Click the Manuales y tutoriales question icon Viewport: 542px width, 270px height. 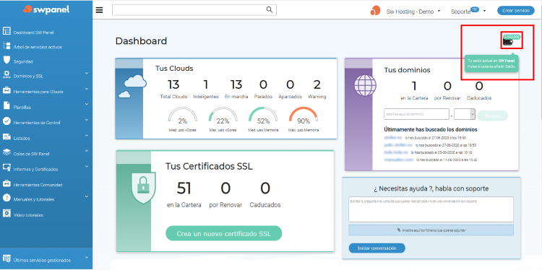(7, 199)
